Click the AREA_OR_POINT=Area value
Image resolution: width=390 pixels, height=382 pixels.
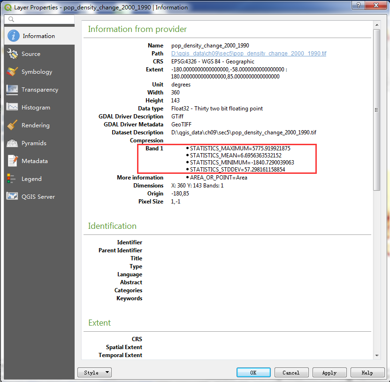[218, 178]
